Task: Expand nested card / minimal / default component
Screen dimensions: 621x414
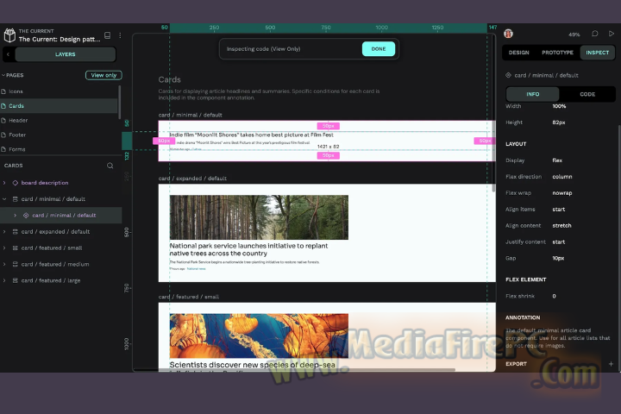Action: (15, 215)
